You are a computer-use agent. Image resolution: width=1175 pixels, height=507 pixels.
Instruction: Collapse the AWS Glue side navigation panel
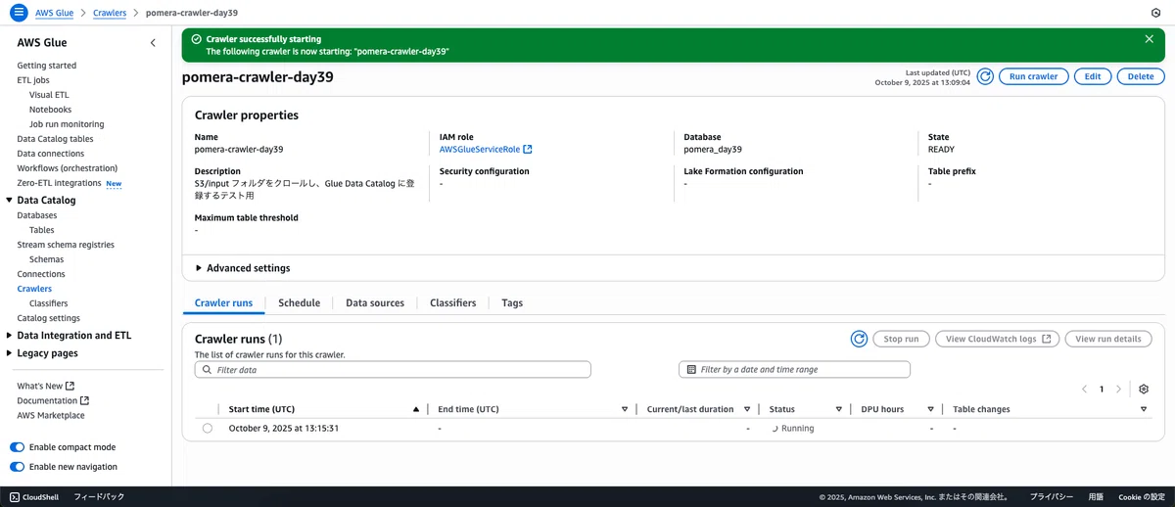(153, 43)
